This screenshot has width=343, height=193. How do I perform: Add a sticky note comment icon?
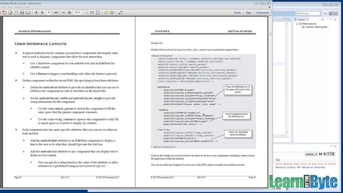(106, 13)
